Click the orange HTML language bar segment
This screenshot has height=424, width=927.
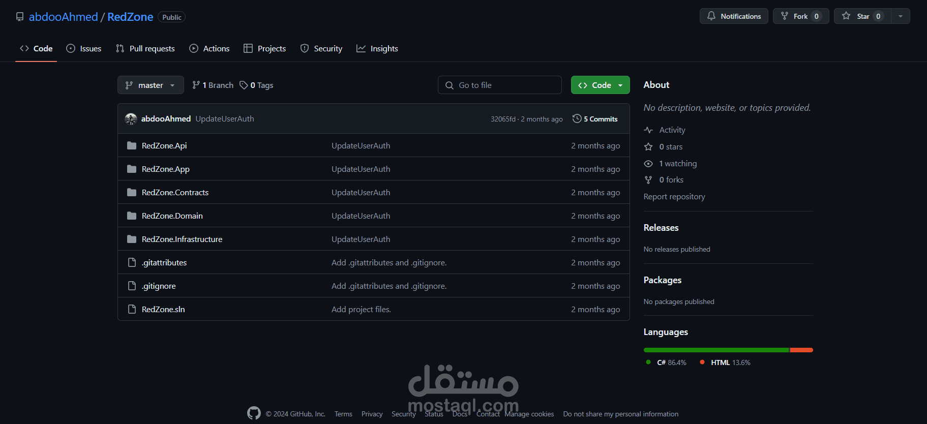point(801,350)
